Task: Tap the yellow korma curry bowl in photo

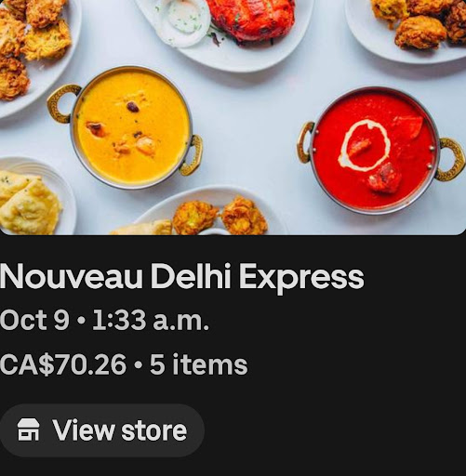Action: pos(132,127)
